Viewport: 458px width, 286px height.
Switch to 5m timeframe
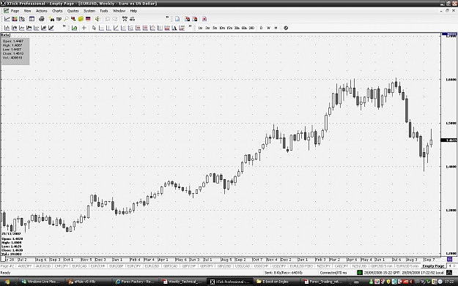(x=215, y=28)
